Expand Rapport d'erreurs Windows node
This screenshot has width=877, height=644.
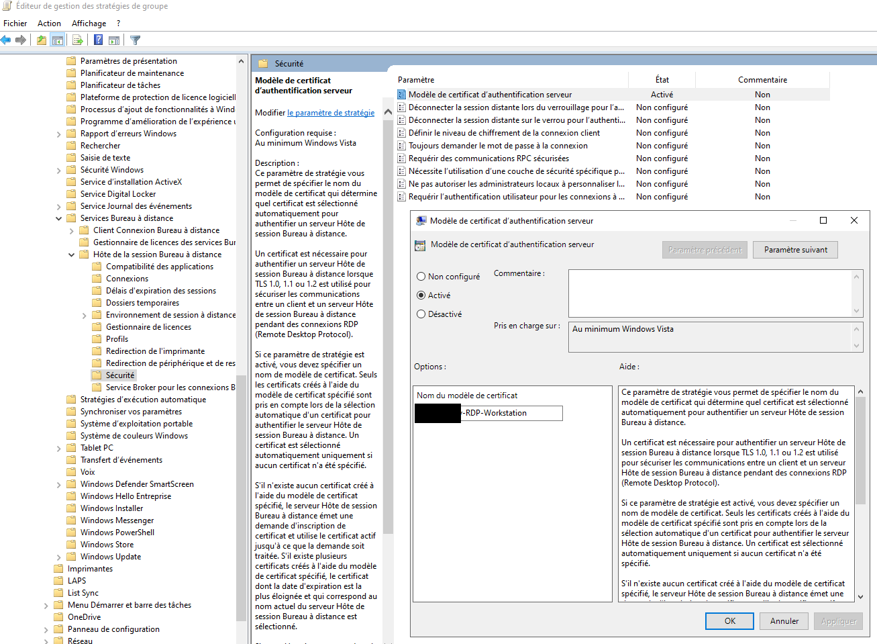tap(59, 134)
